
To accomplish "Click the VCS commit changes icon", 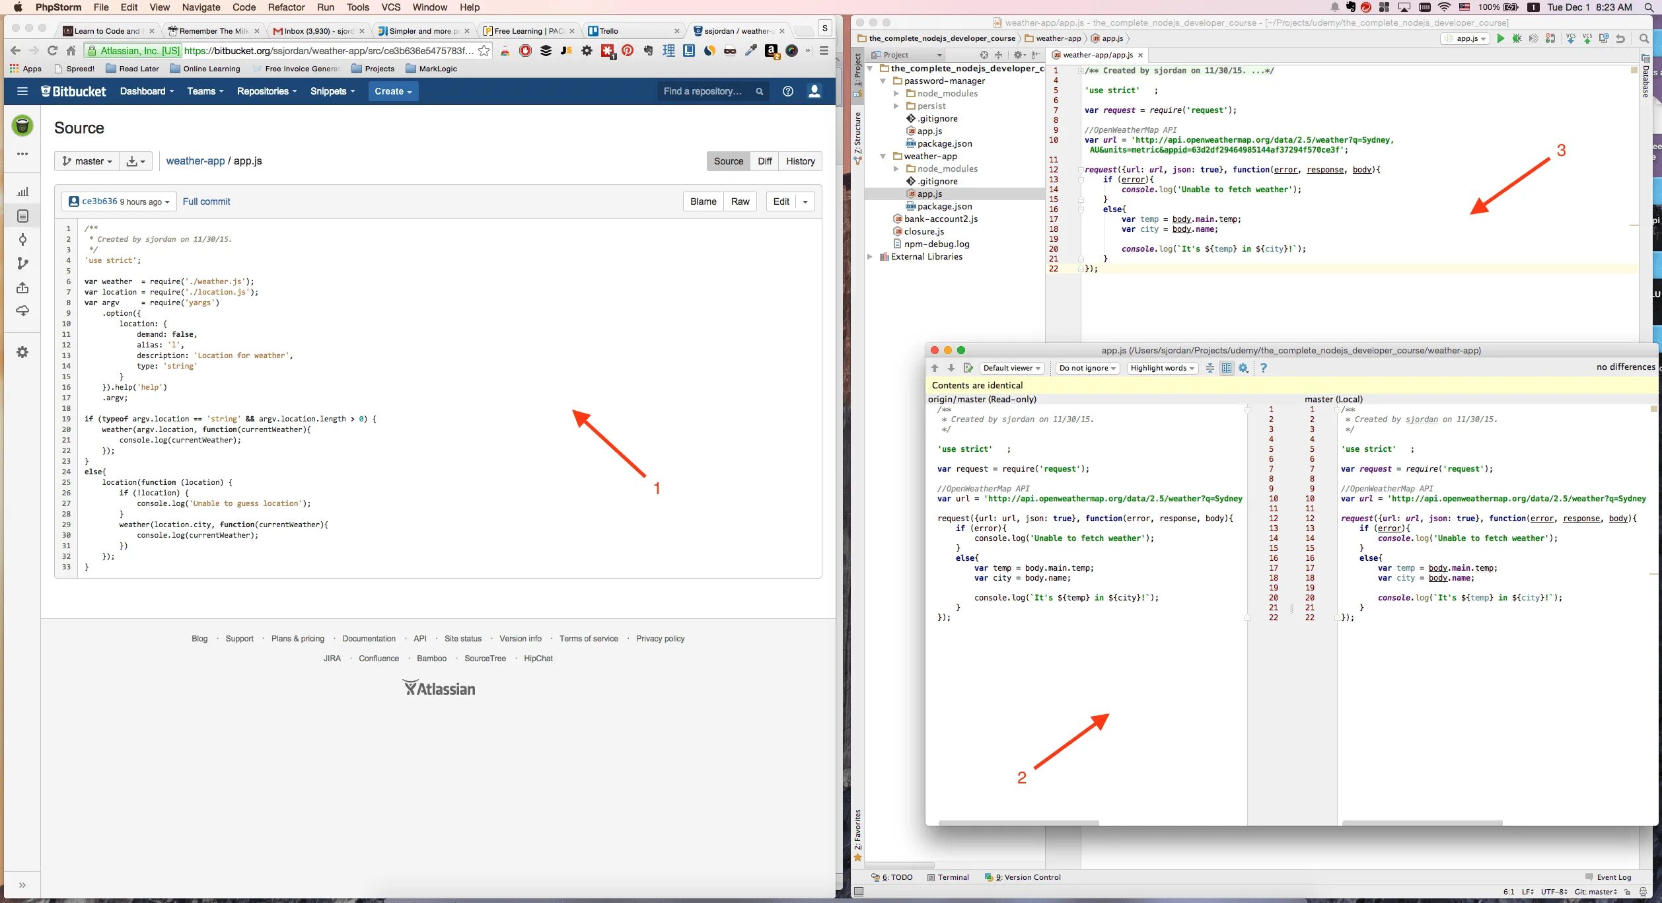I will tap(1587, 39).
